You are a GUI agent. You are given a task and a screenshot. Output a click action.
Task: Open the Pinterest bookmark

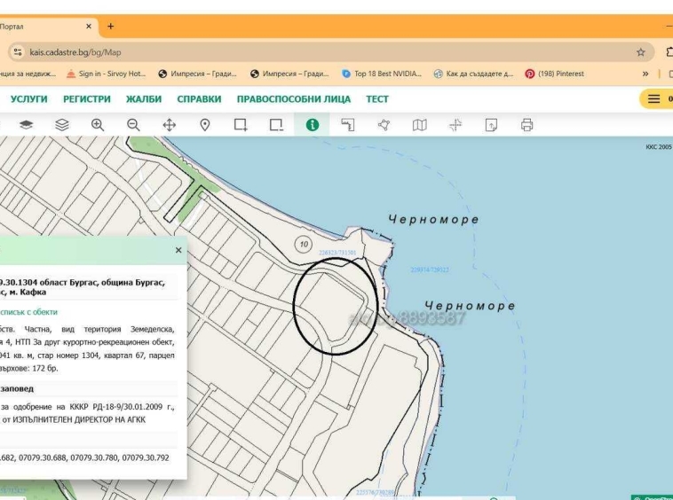click(x=555, y=74)
